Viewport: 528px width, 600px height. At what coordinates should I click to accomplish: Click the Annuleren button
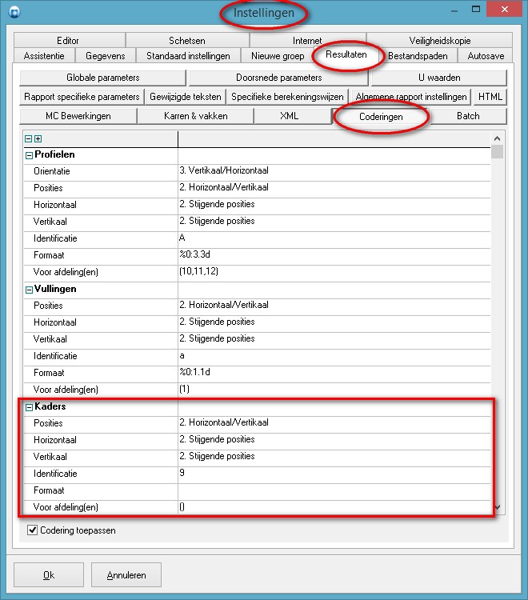[x=126, y=574]
